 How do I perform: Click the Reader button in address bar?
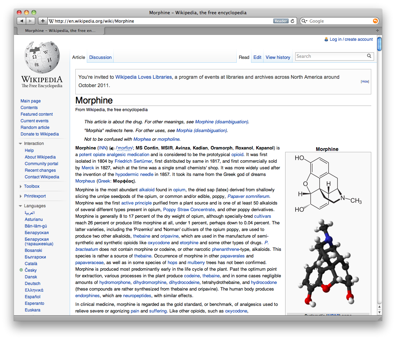coord(281,21)
